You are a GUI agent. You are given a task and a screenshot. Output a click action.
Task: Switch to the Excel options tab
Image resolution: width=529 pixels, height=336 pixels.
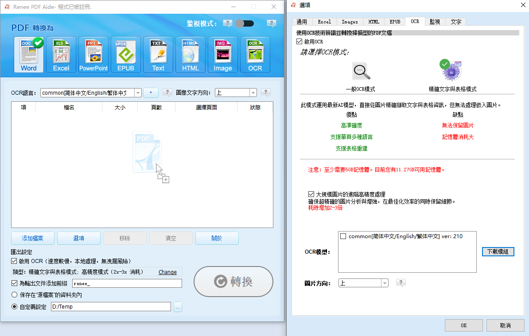coord(324,22)
